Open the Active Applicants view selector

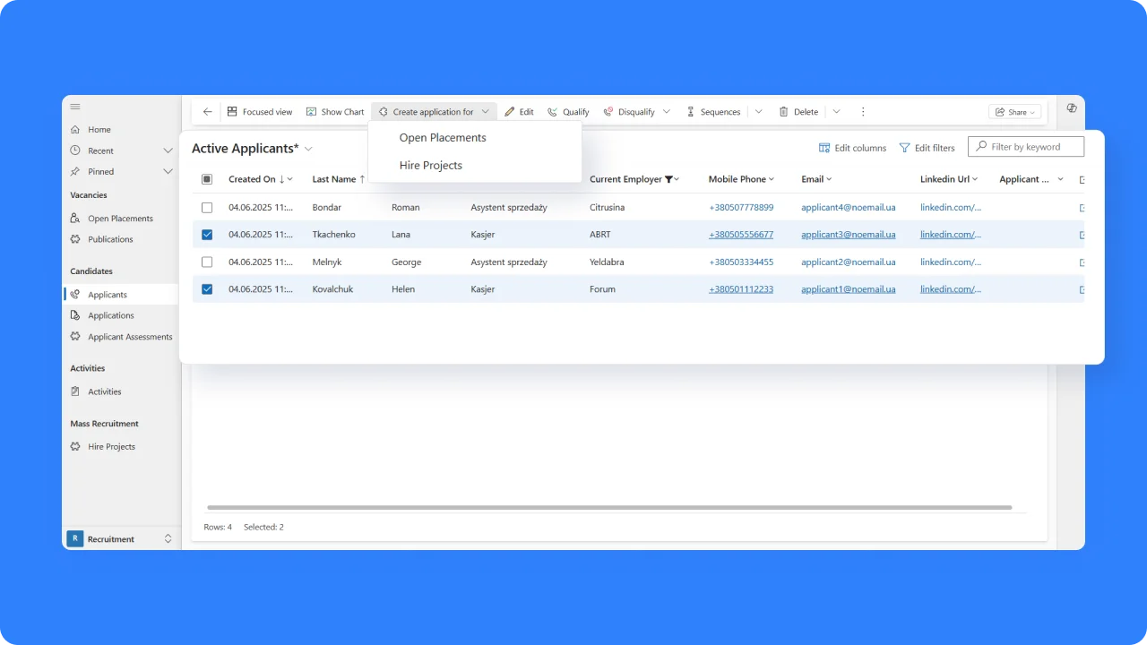tap(308, 149)
